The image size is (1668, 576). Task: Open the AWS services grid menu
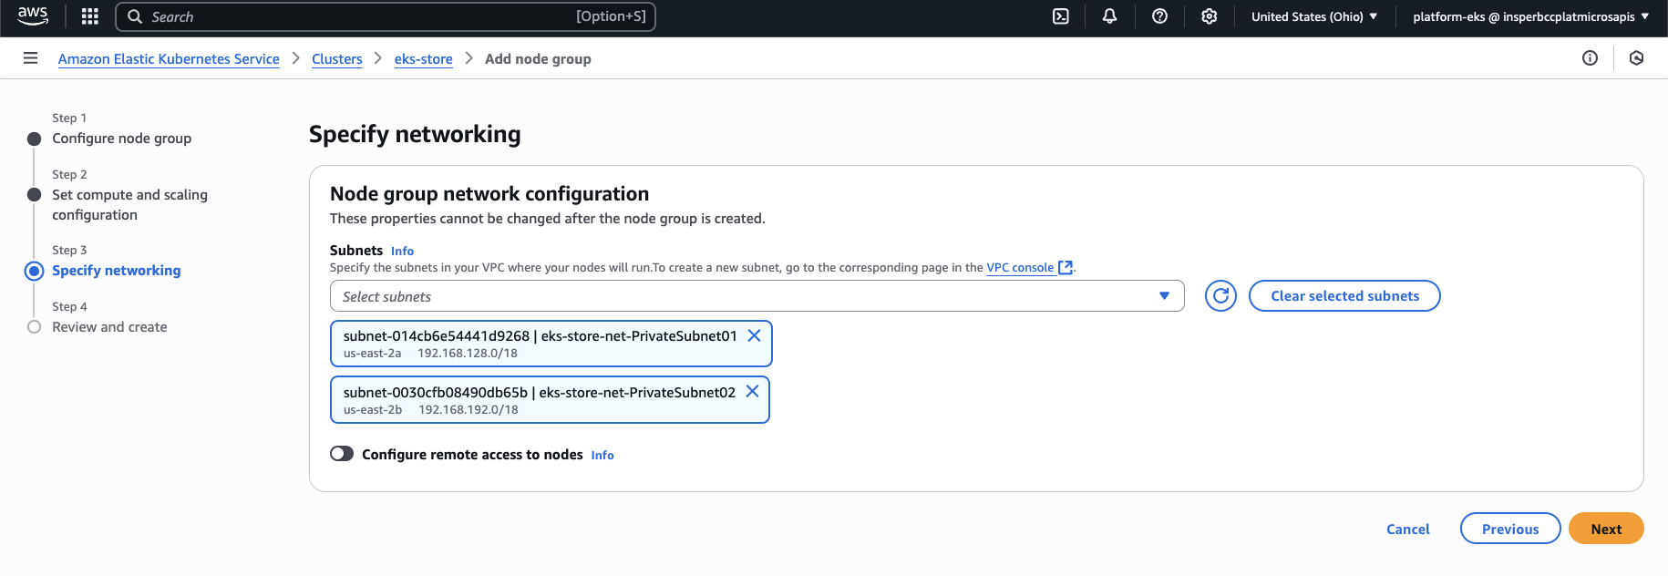[x=89, y=16]
